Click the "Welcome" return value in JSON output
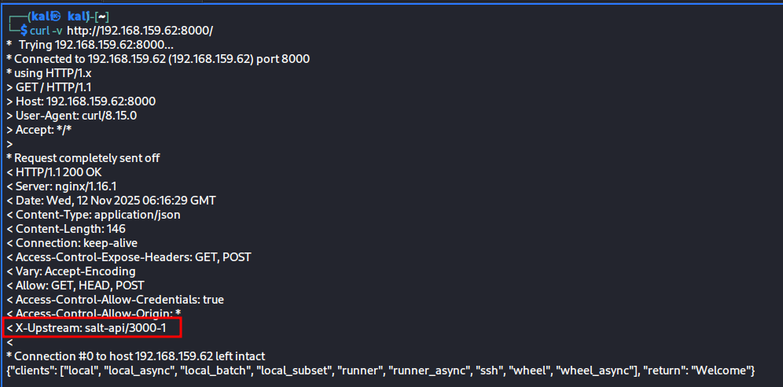 724,370
